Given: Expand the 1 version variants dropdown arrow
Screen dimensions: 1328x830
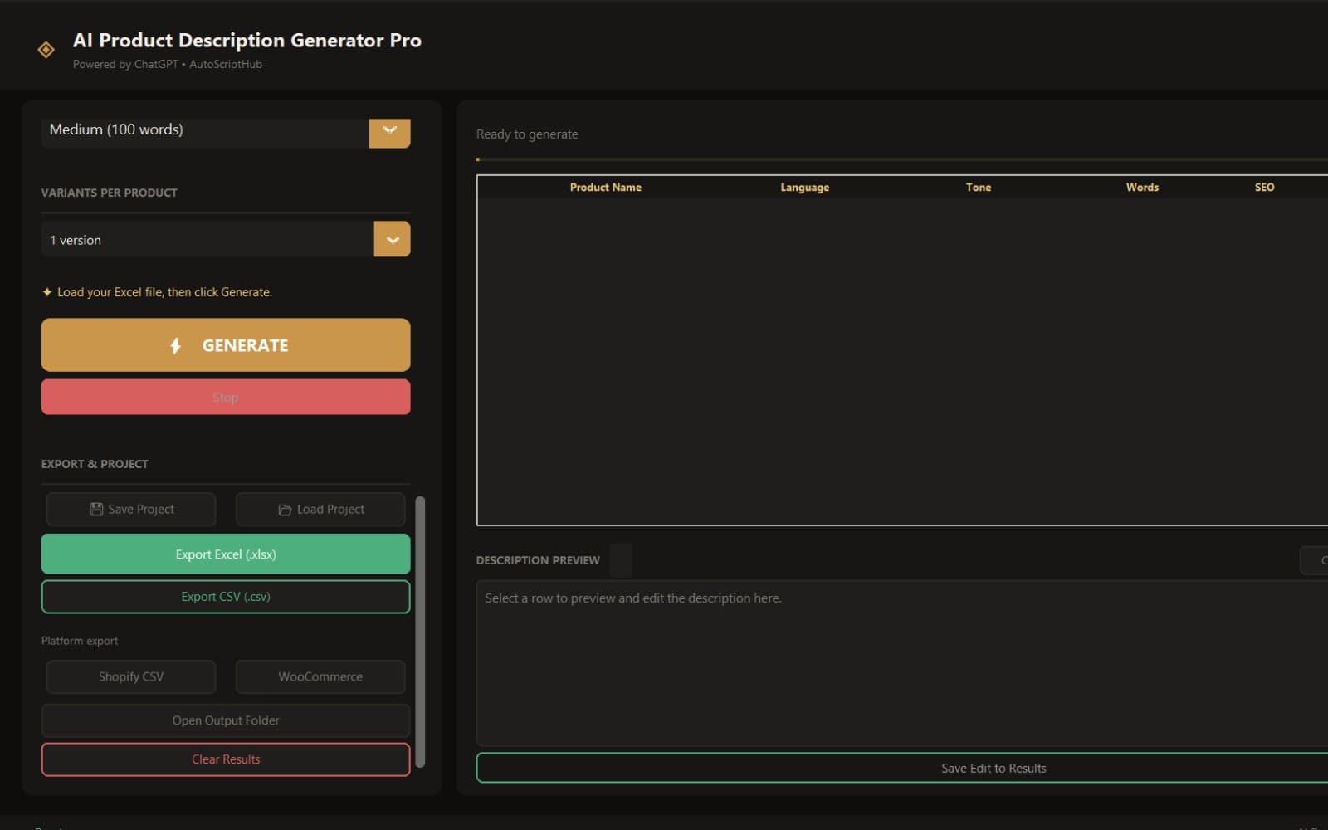Looking at the screenshot, I should pyautogui.click(x=392, y=239).
